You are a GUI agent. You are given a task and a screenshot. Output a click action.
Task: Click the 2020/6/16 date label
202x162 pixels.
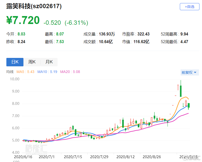tap(23, 157)
